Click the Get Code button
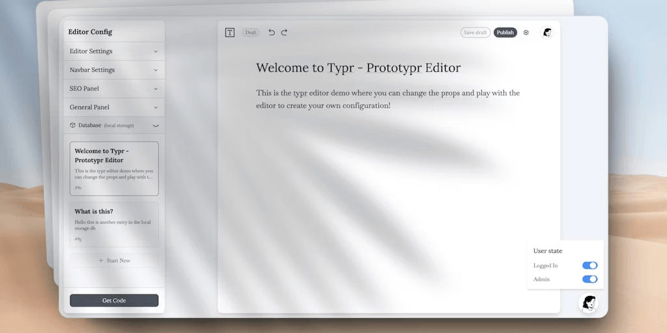Image resolution: width=667 pixels, height=333 pixels. tap(114, 300)
